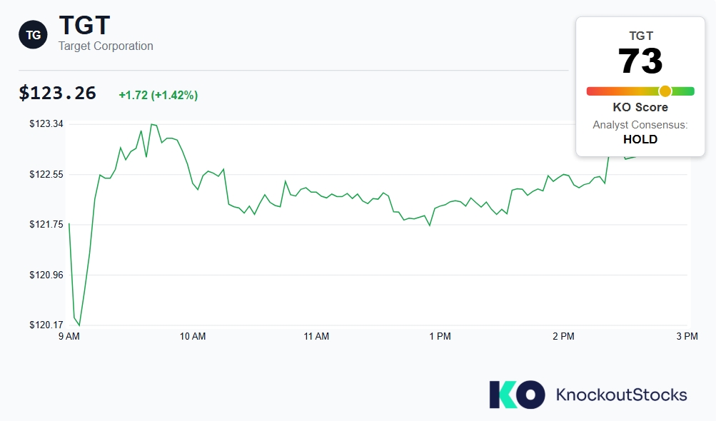Click the 73 score number in card

[x=640, y=61]
